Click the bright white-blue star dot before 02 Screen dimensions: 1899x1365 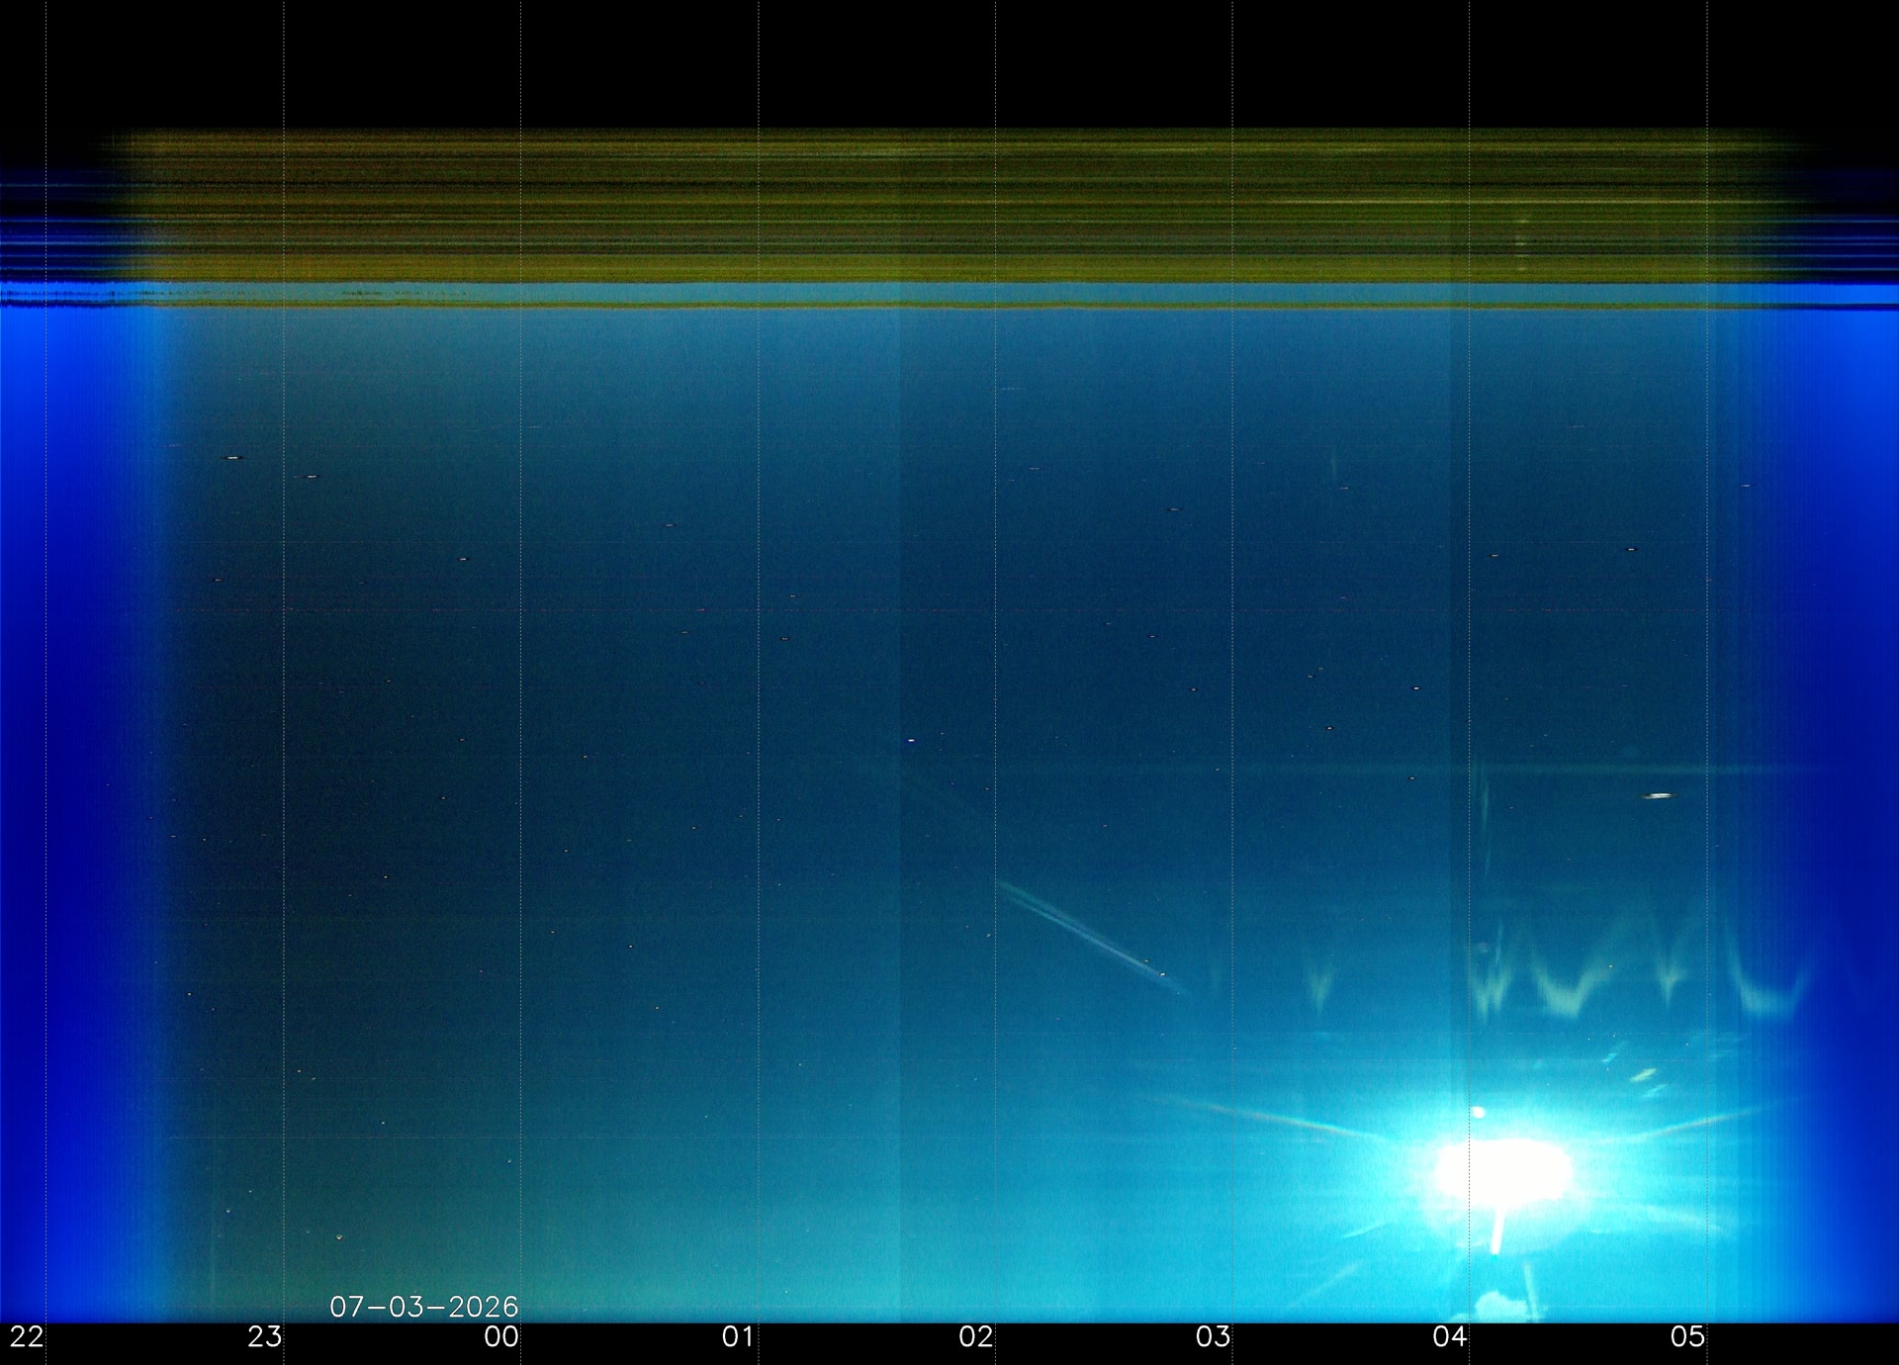(x=911, y=740)
